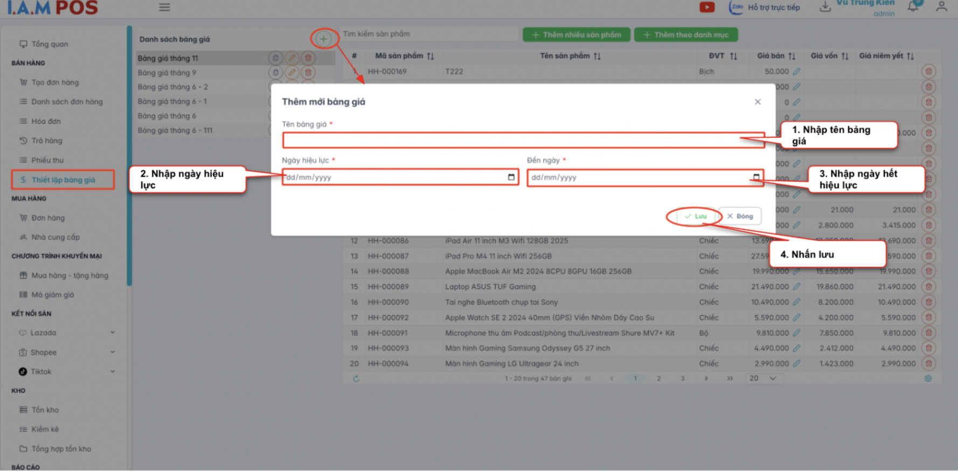Screen dimensions: 958x472
Task: Click the download icon in top bar
Action: click(825, 7)
